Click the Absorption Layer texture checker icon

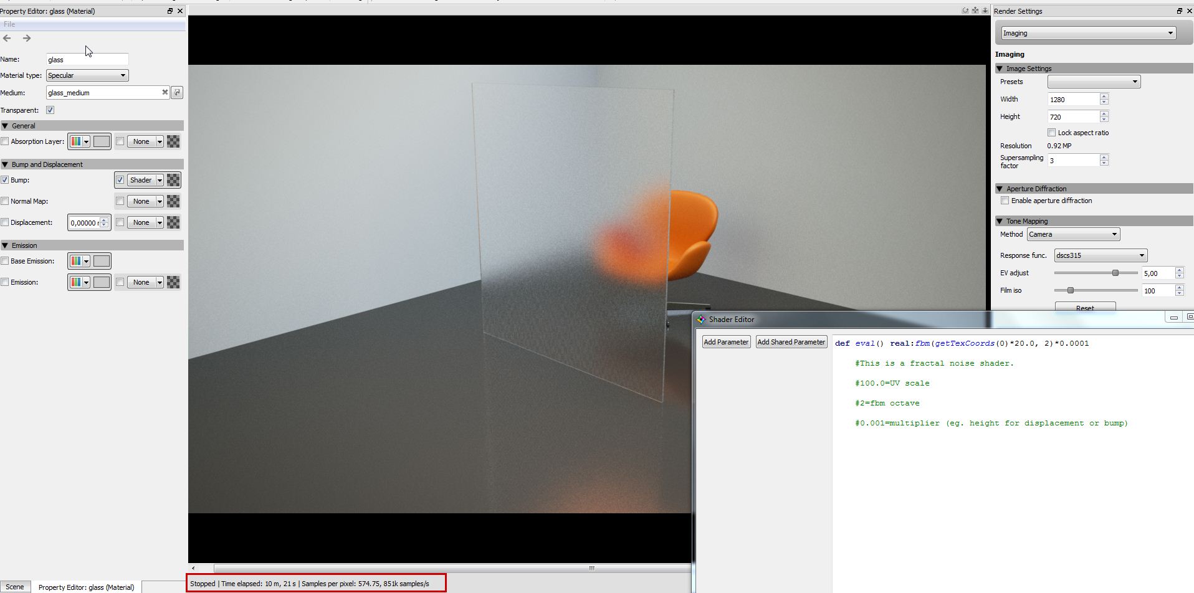(173, 141)
